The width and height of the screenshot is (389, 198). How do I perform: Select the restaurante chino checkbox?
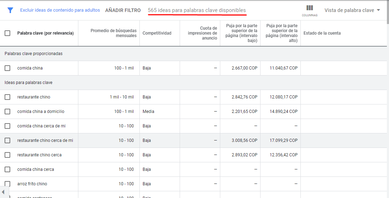click(x=7, y=97)
